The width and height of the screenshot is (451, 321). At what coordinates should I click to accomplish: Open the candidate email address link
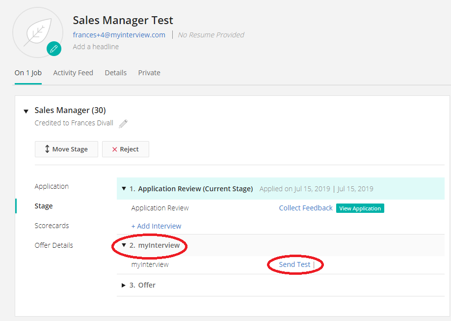[119, 35]
